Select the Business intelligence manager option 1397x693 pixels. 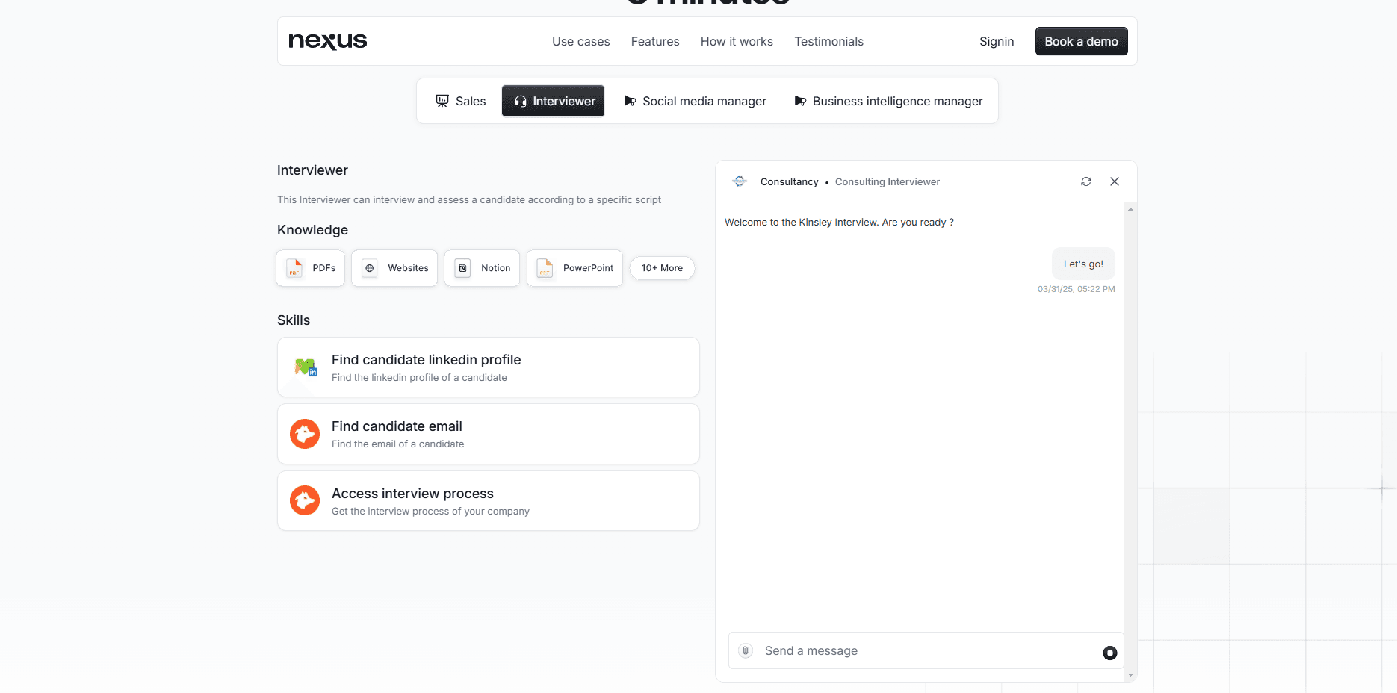[889, 101]
